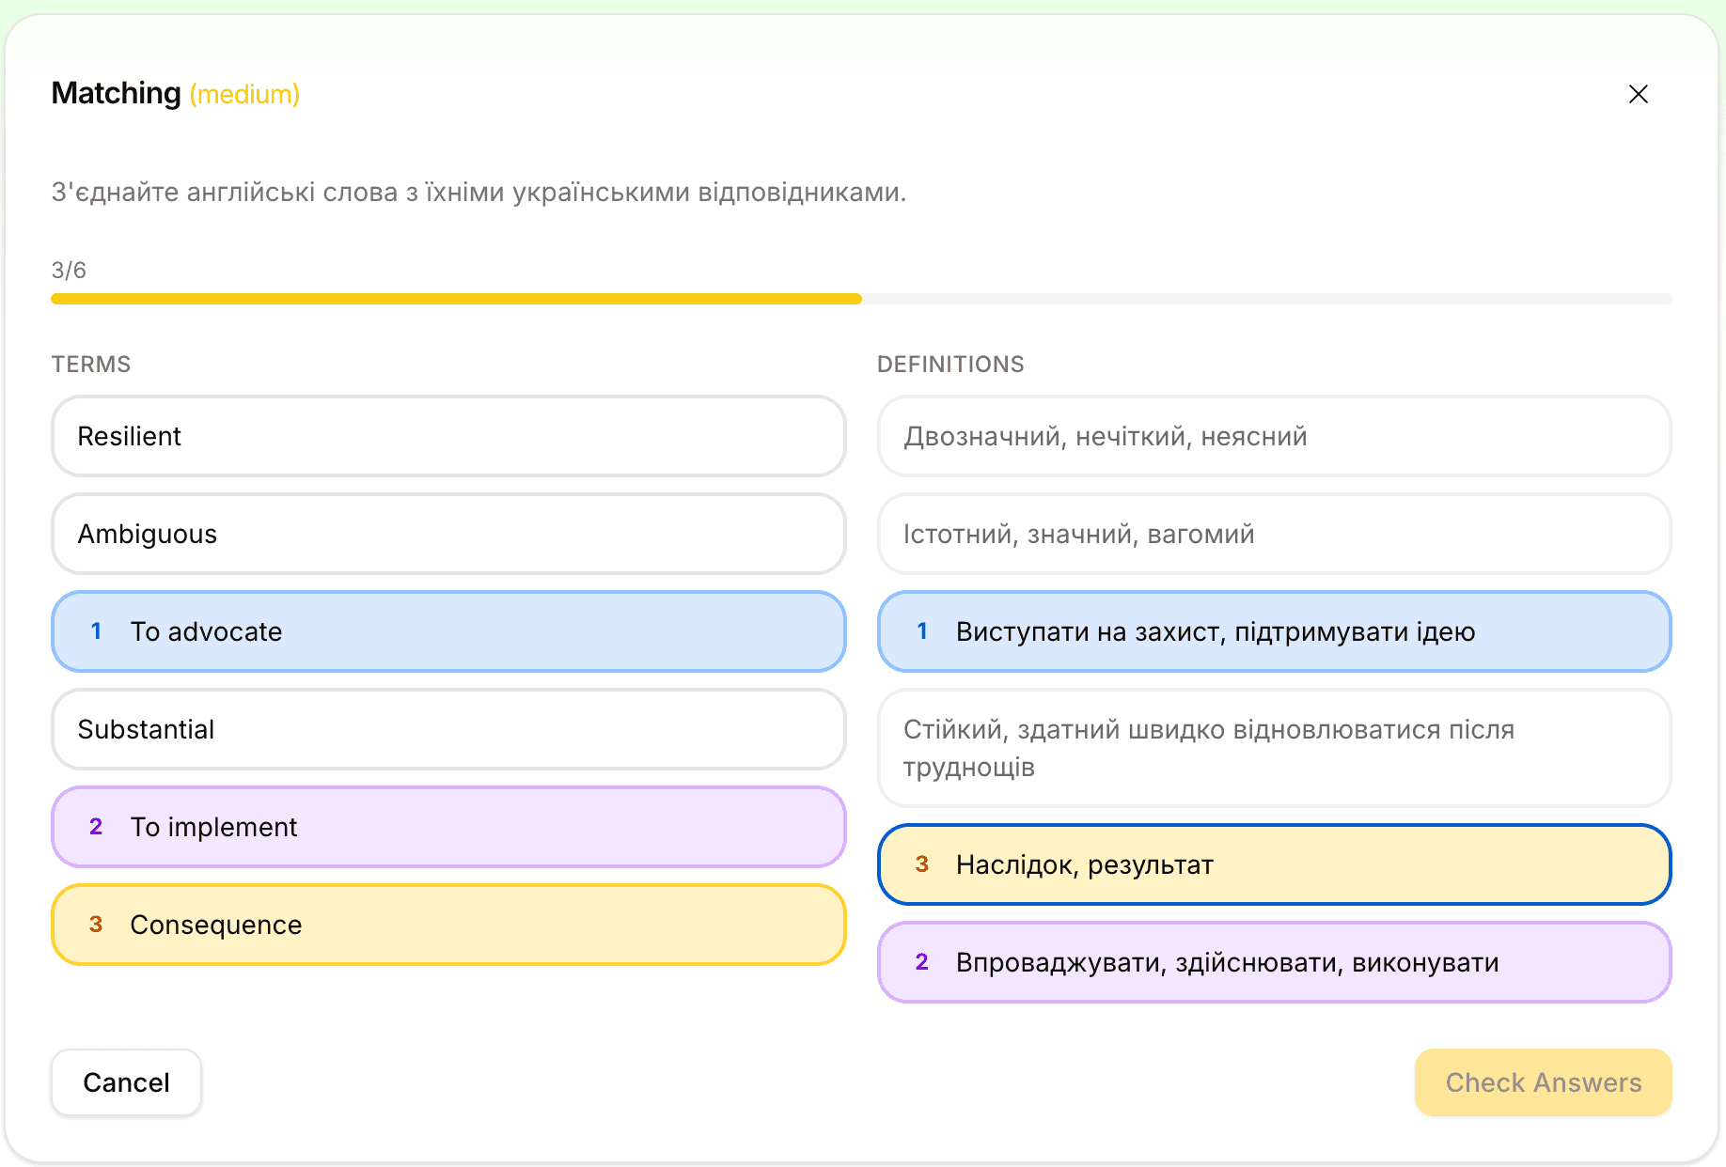Click the Check Answers button

pyautogui.click(x=1543, y=1082)
